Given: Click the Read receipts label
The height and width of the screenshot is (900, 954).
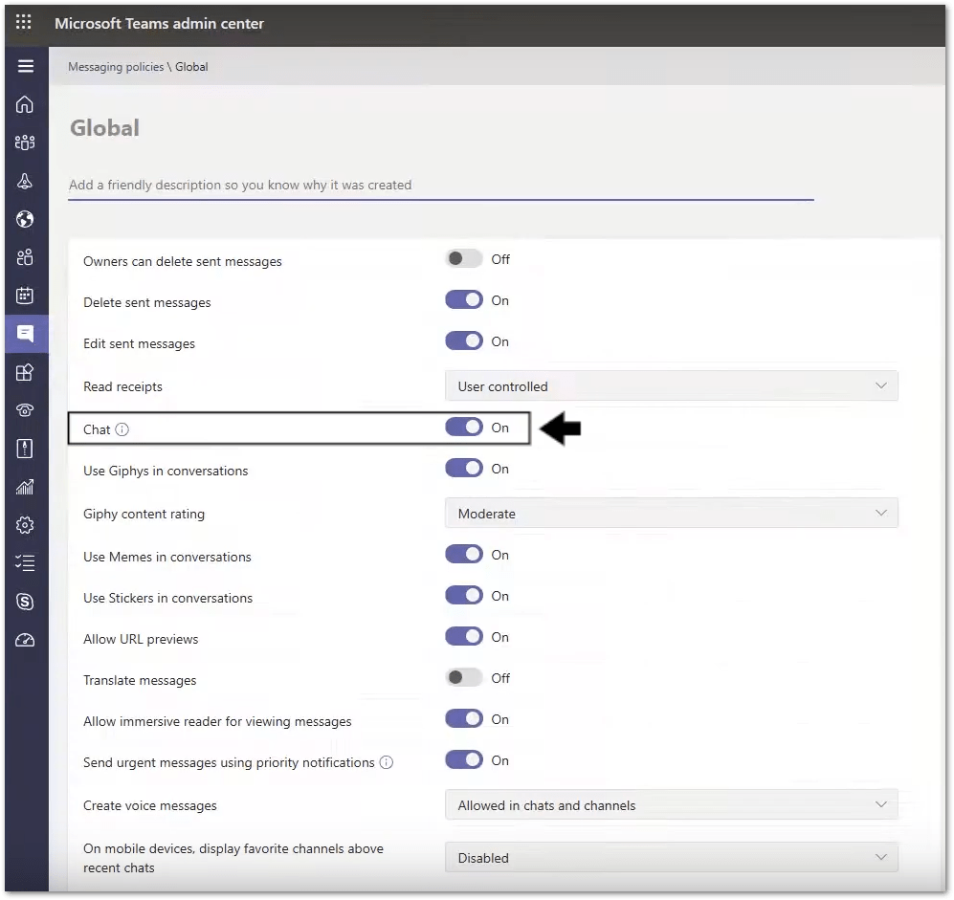Looking at the screenshot, I should coord(122,386).
